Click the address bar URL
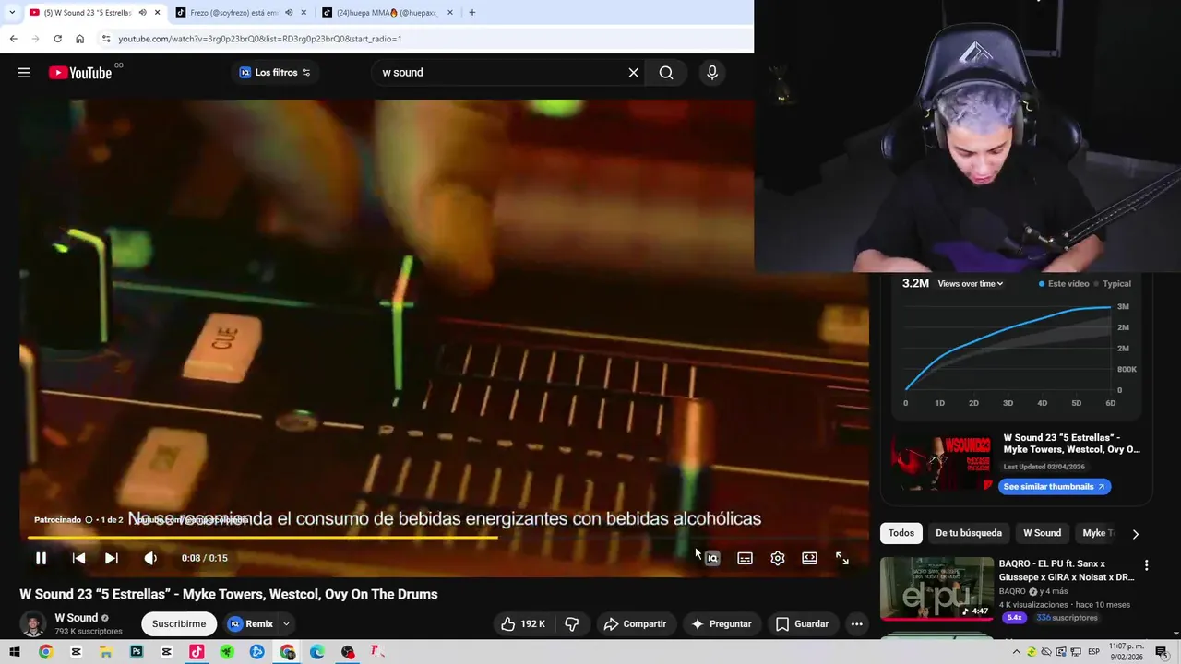 [260, 39]
